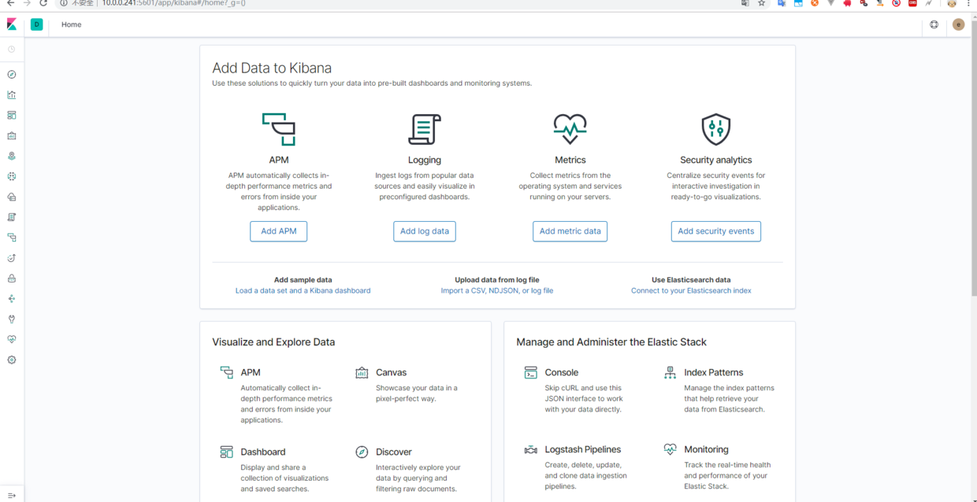The width and height of the screenshot is (977, 502).
Task: Open the user account menu avatar
Action: (958, 24)
